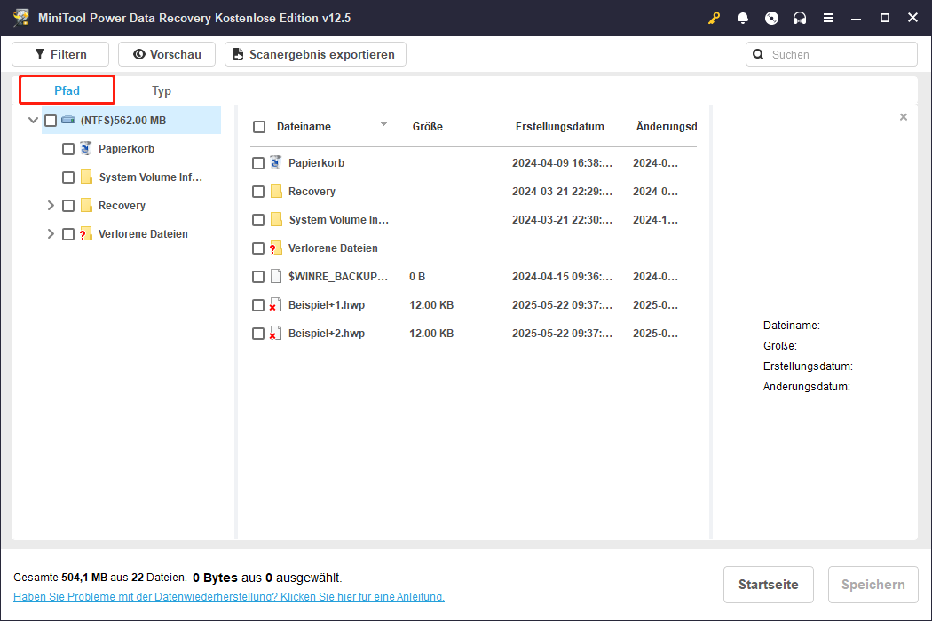Click the Dateiname sort arrow
The image size is (932, 621).
[x=383, y=123]
